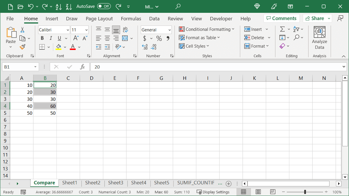Screen dimensions: 349x196
Task: Click the Insert Function fx icon
Action: click(x=82, y=67)
